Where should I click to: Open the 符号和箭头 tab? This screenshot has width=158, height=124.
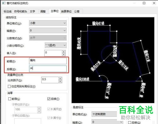point(21,11)
